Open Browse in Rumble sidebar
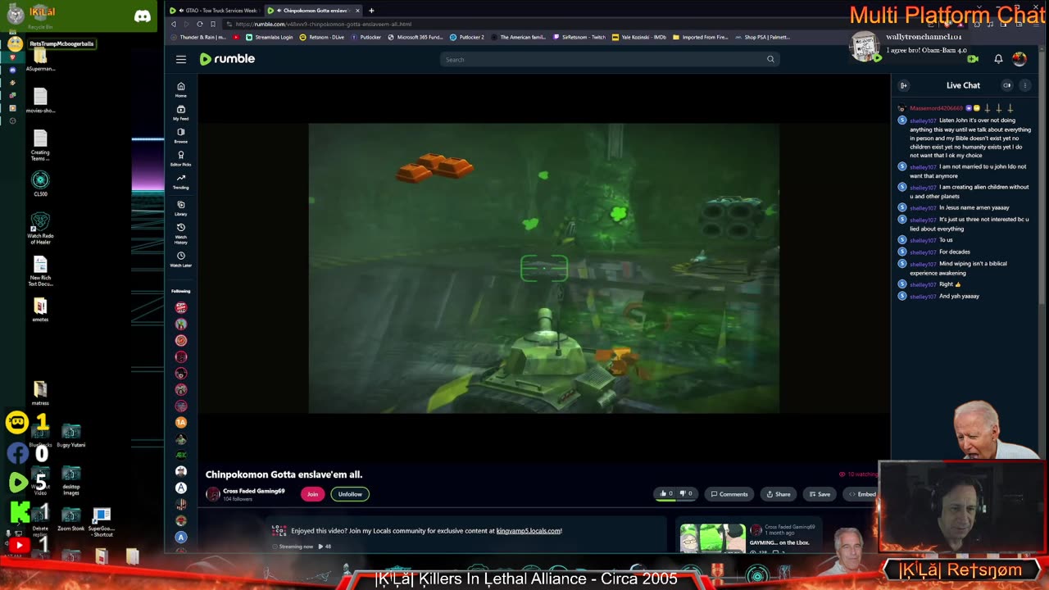The width and height of the screenshot is (1049, 590). (181, 135)
